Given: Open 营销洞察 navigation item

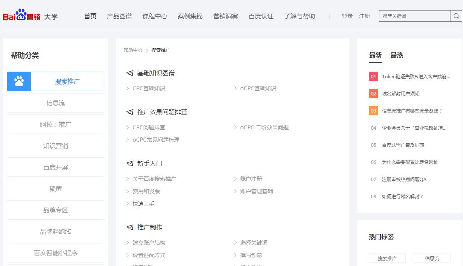Looking at the screenshot, I should click(226, 16).
